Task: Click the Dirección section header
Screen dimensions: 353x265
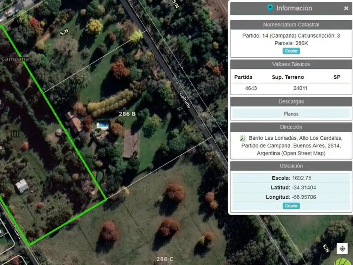Action: click(x=291, y=127)
